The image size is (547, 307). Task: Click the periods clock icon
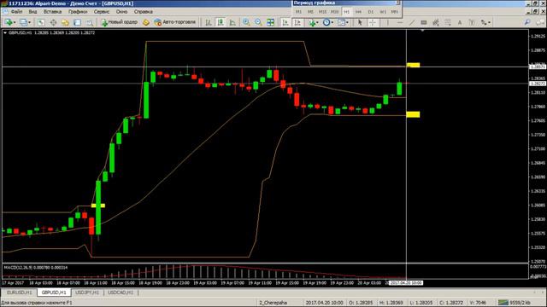tap(326, 22)
